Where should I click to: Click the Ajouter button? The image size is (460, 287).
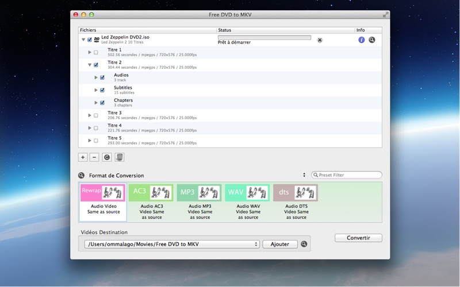coord(280,244)
